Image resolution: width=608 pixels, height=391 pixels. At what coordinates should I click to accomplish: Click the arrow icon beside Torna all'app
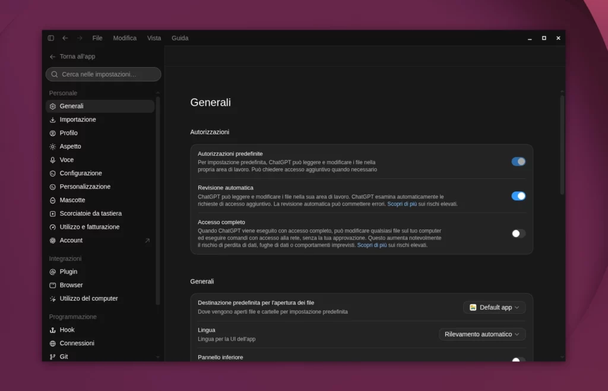(x=53, y=56)
